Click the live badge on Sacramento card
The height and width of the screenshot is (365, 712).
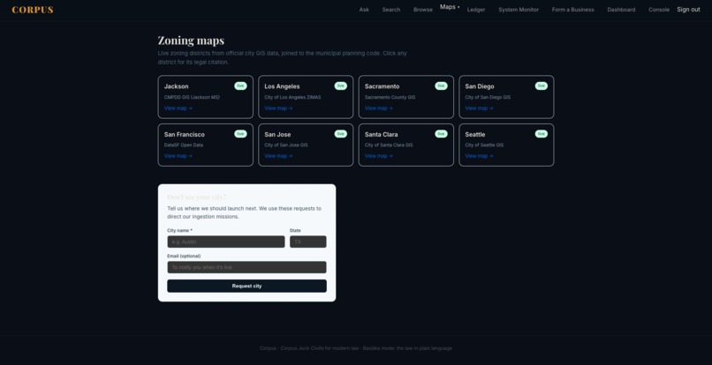[441, 86]
